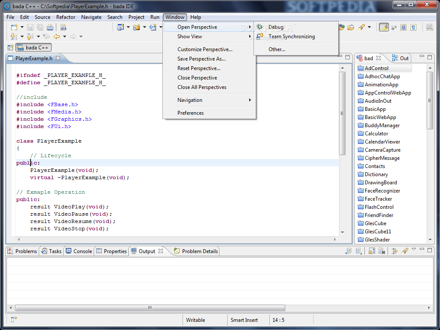Close the PlayerExample.h editor tab

[x=58, y=58]
